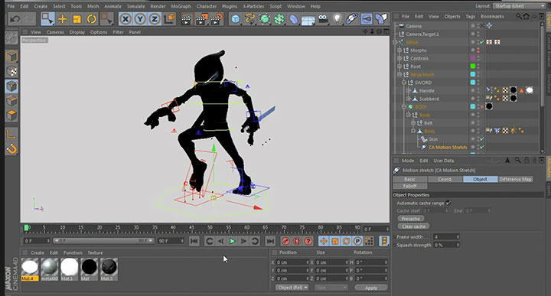Render to Picture Viewer icon
This screenshot has width=551, height=296.
pos(201,19)
